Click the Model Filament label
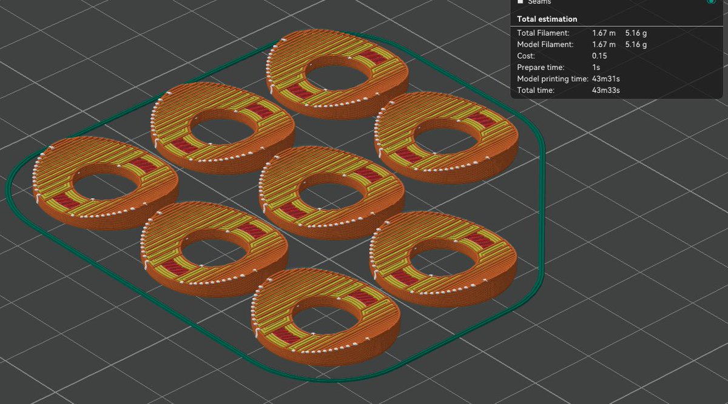 pos(545,45)
